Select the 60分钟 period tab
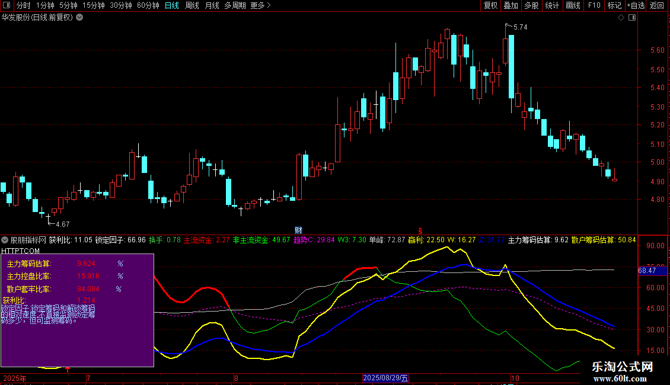The image size is (670, 385). pyautogui.click(x=148, y=5)
